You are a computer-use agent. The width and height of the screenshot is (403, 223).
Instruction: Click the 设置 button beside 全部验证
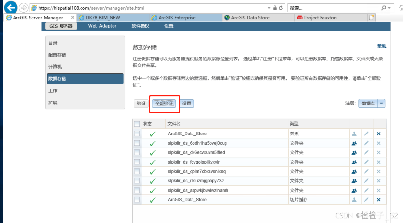187,104
